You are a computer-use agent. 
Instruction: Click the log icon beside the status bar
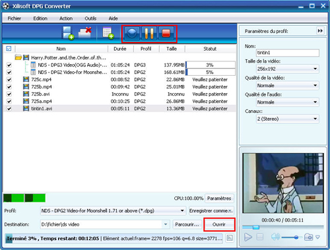click(x=230, y=238)
